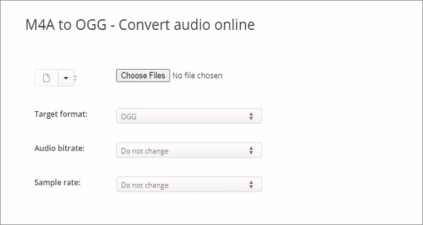423x225 pixels.
Task: Expand the Audio bitrate combo box
Action: coord(189,151)
